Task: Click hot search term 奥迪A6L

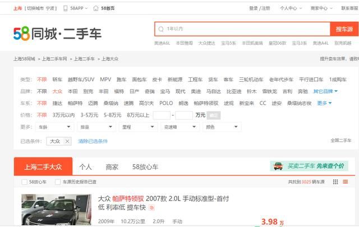Action: [x=162, y=43]
